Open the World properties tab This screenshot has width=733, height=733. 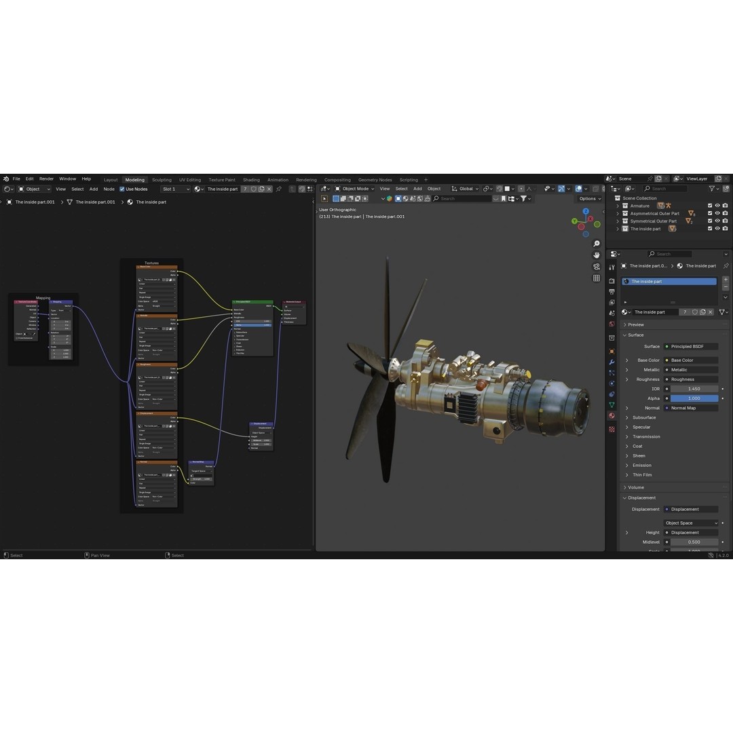point(612,324)
